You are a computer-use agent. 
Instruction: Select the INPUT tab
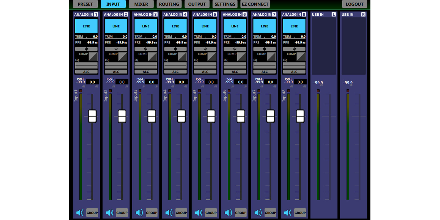(x=113, y=4)
